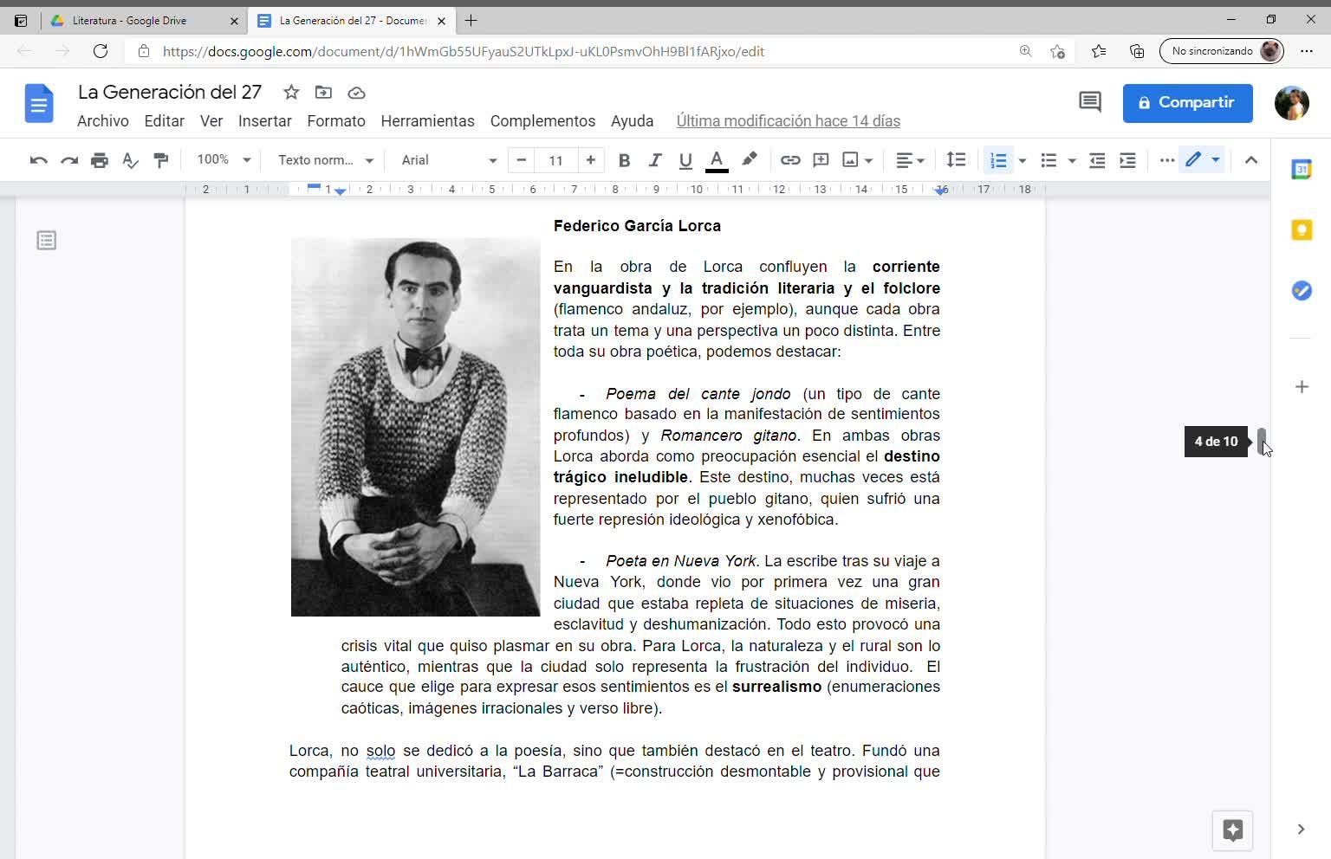
Task: Open new browser tab
Action: 471,20
